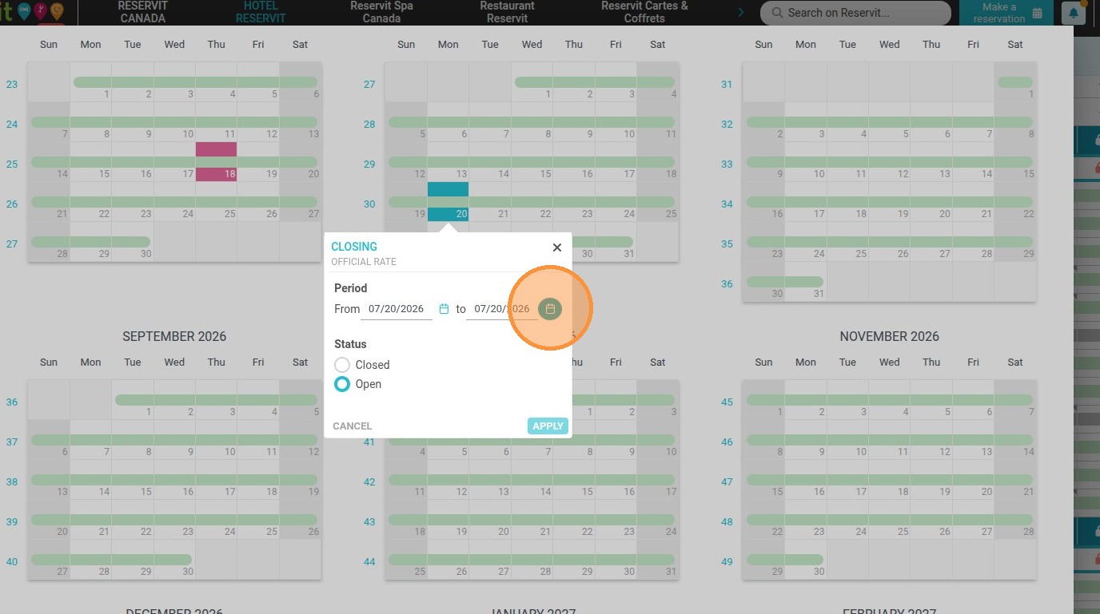
Task: Click the NOVEMBER 2026 month heading
Action: point(889,337)
